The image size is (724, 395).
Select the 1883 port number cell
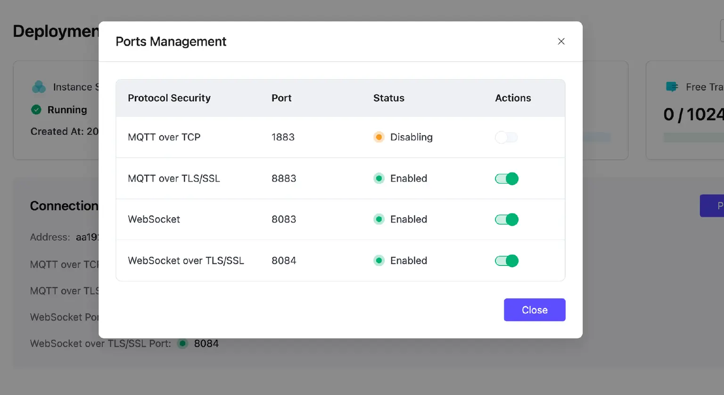pyautogui.click(x=283, y=137)
